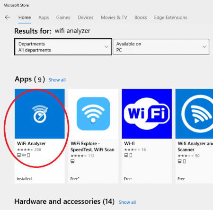Click mobile device icon under Wi-fi app
The height and width of the screenshot is (210, 213).
tap(131, 156)
